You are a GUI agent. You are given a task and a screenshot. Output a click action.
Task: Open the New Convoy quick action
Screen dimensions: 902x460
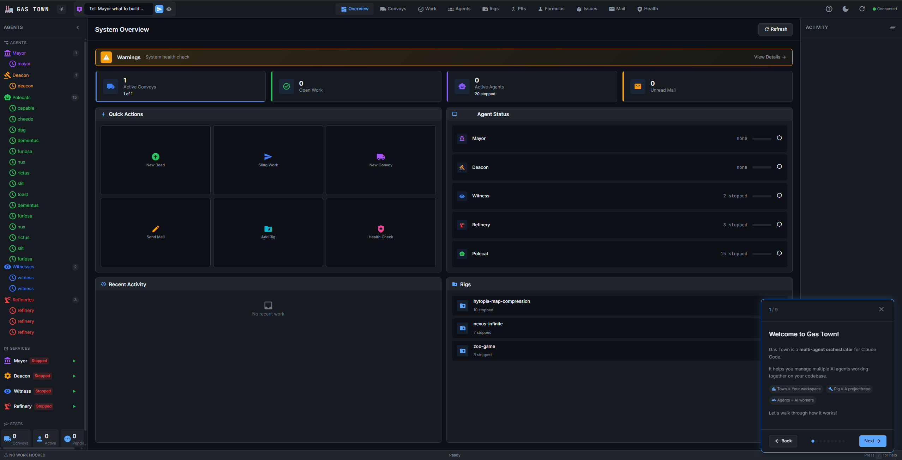click(380, 160)
